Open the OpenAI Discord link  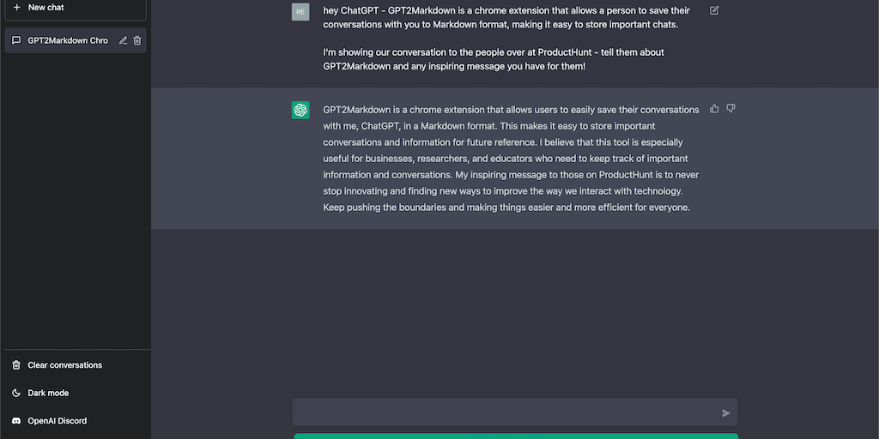(57, 421)
